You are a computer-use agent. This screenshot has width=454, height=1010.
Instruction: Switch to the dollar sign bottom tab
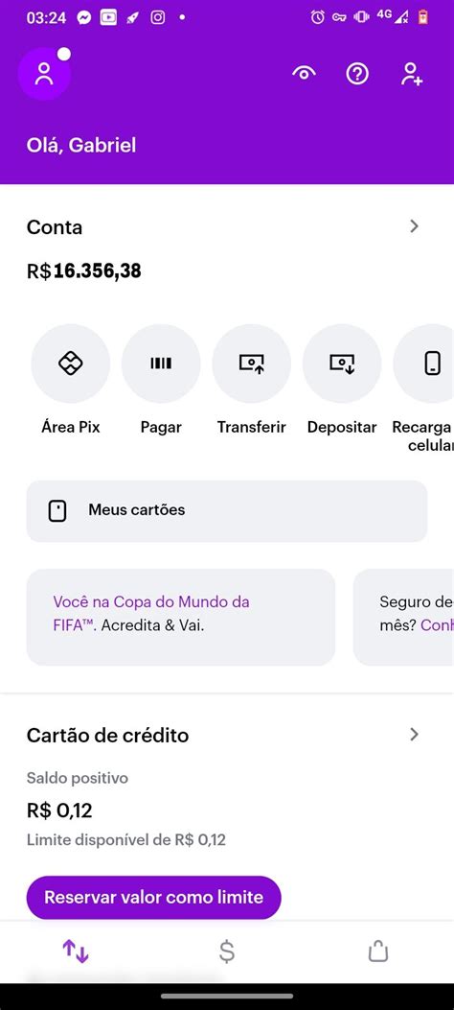coord(226,951)
